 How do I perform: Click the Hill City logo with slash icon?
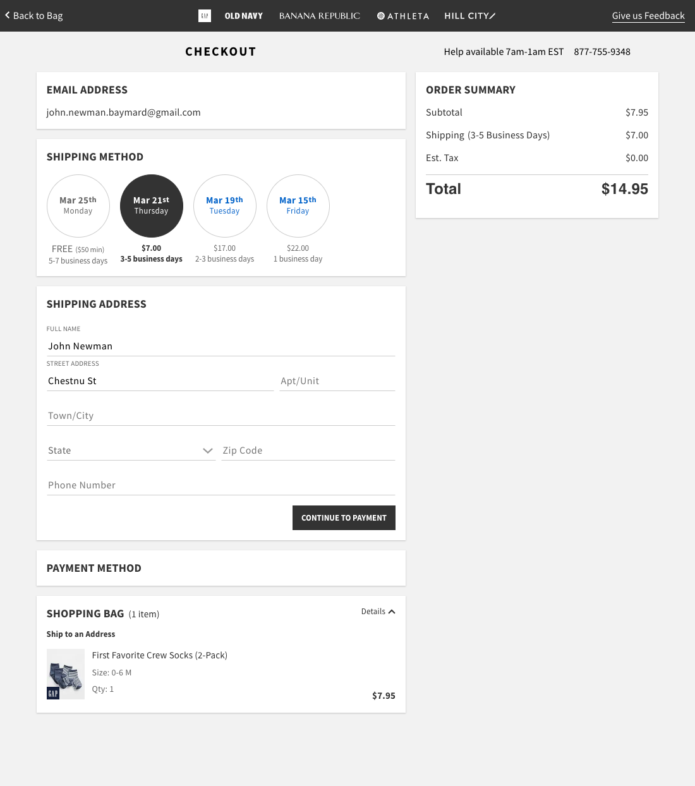pyautogui.click(x=469, y=16)
